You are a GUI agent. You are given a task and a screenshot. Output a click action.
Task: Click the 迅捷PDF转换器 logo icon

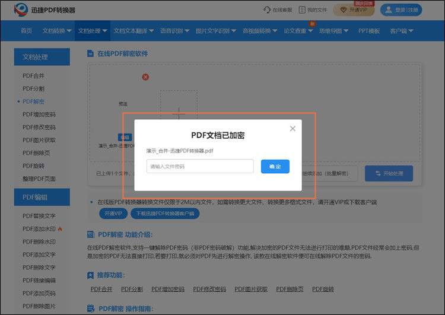[x=21, y=9]
